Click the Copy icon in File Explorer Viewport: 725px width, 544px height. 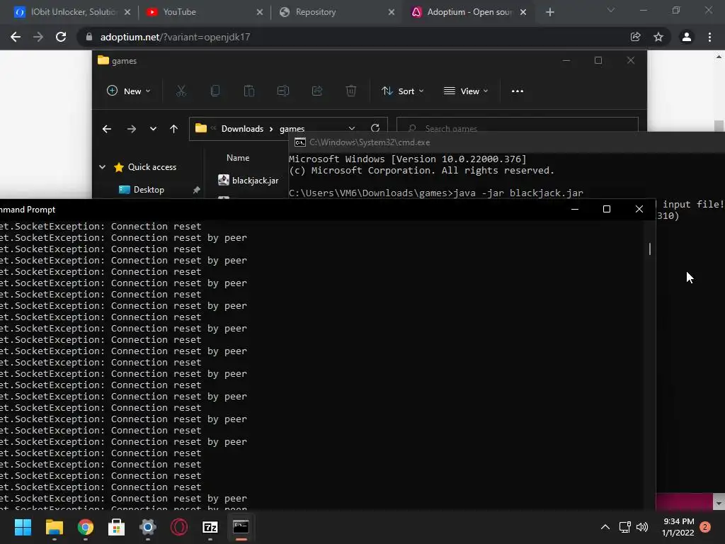(x=215, y=91)
